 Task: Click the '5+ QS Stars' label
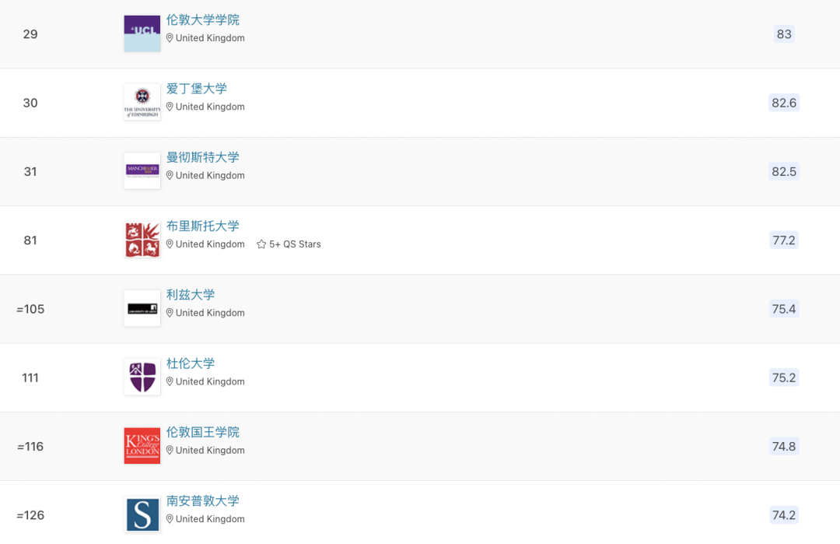(295, 244)
